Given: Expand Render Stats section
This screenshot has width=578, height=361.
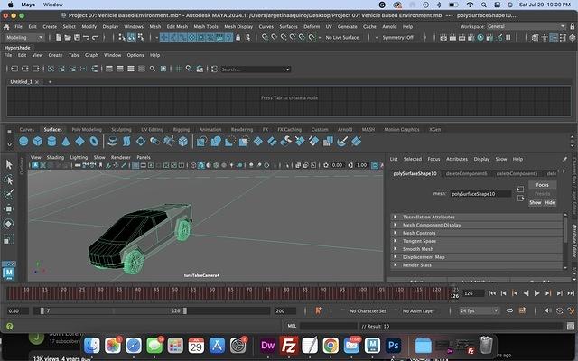Looking at the screenshot, I should coord(396,264).
